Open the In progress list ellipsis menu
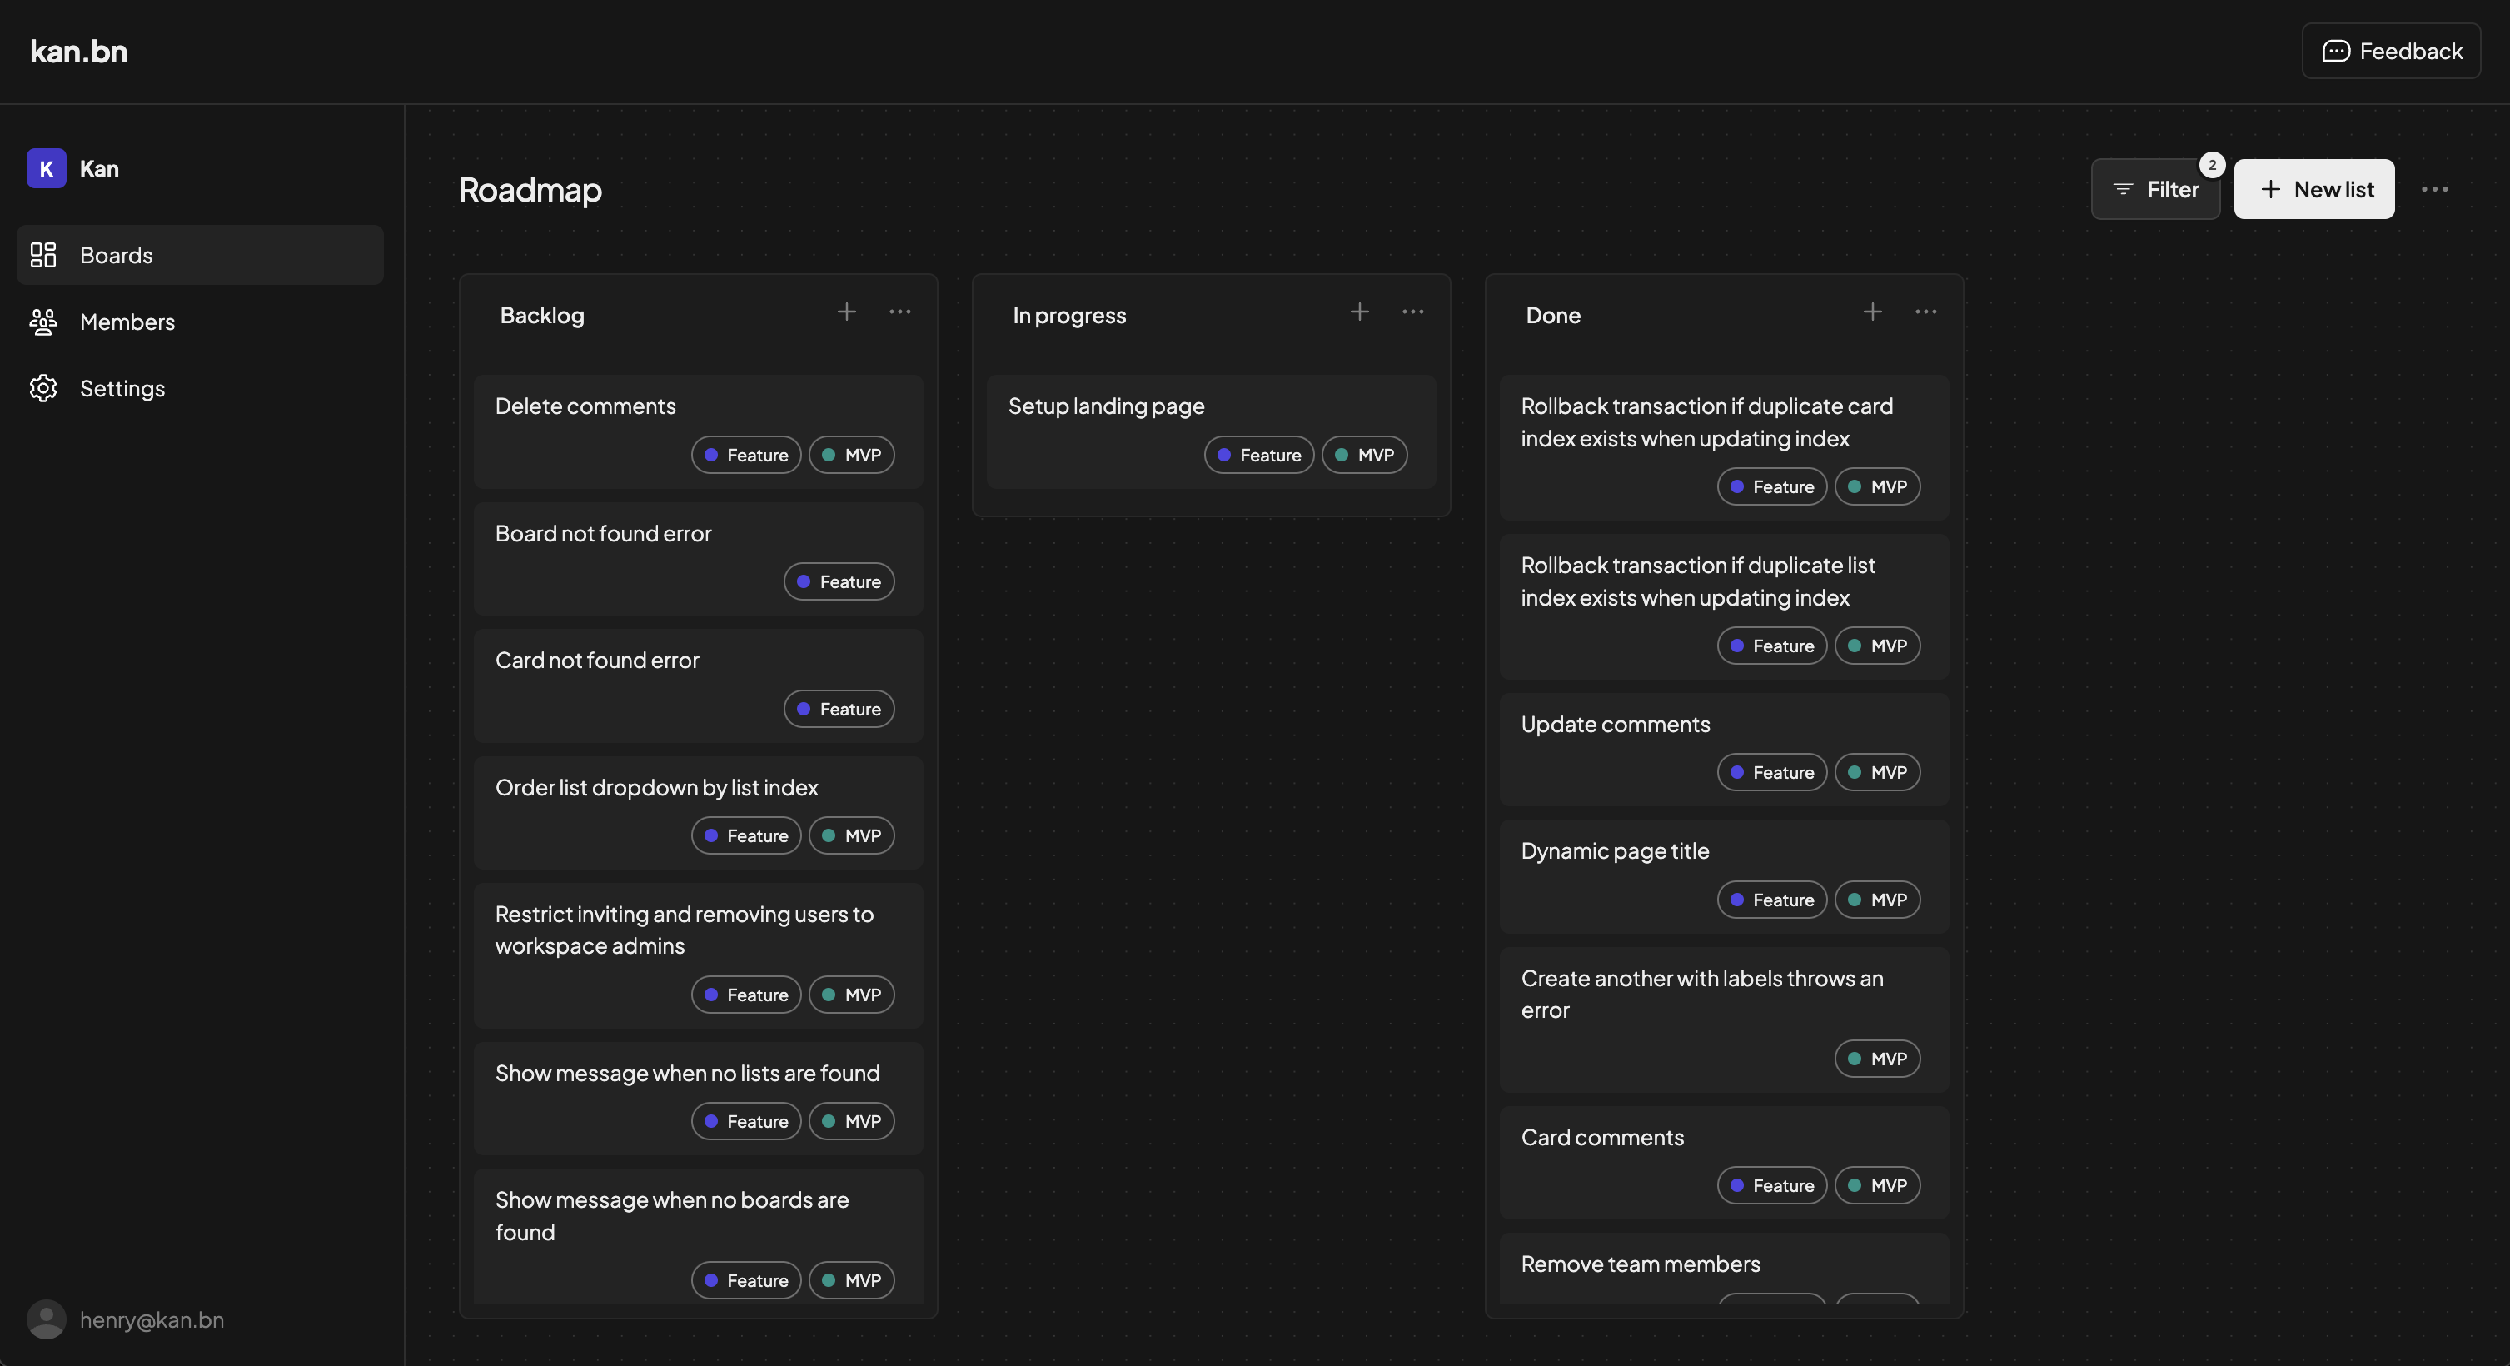 (x=1414, y=312)
